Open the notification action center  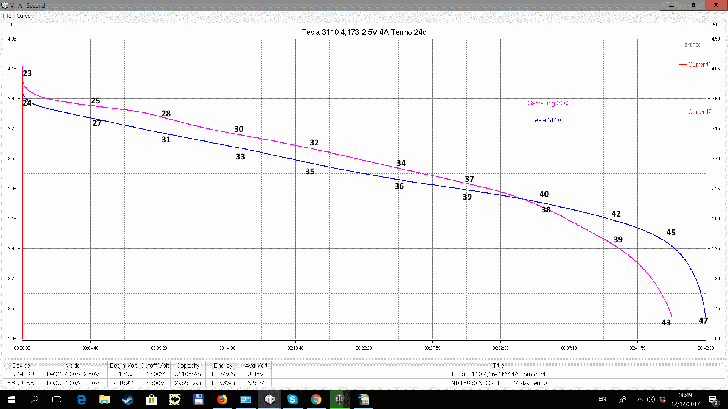pyautogui.click(x=713, y=400)
